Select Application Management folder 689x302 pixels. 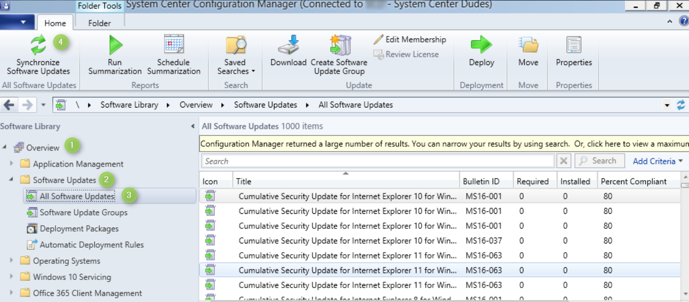[78, 164]
